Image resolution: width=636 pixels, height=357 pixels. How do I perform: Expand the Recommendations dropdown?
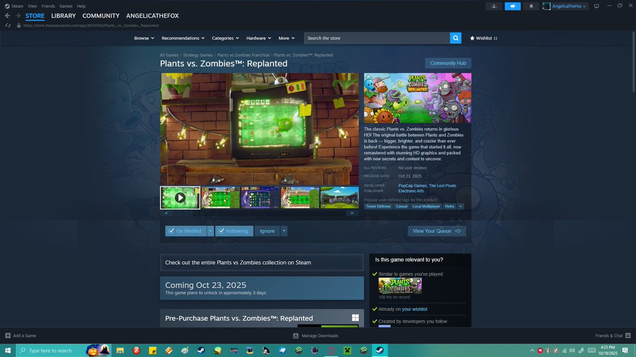point(183,38)
